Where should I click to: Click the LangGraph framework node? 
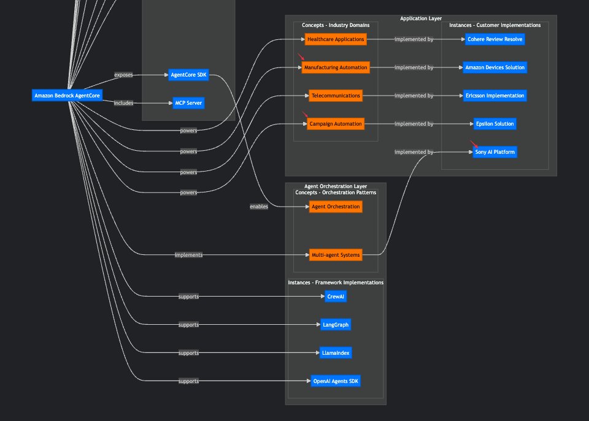[336, 325]
